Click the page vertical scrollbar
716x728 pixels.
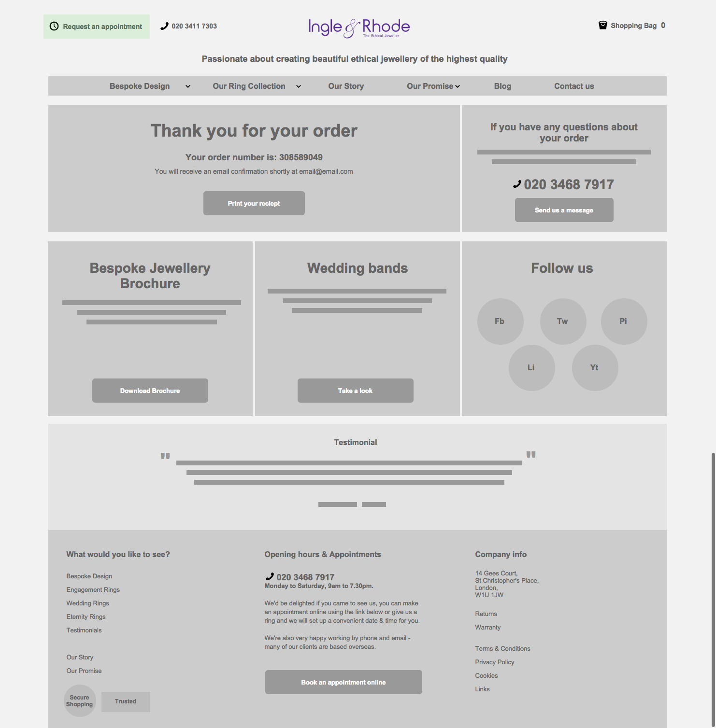[x=713, y=579]
